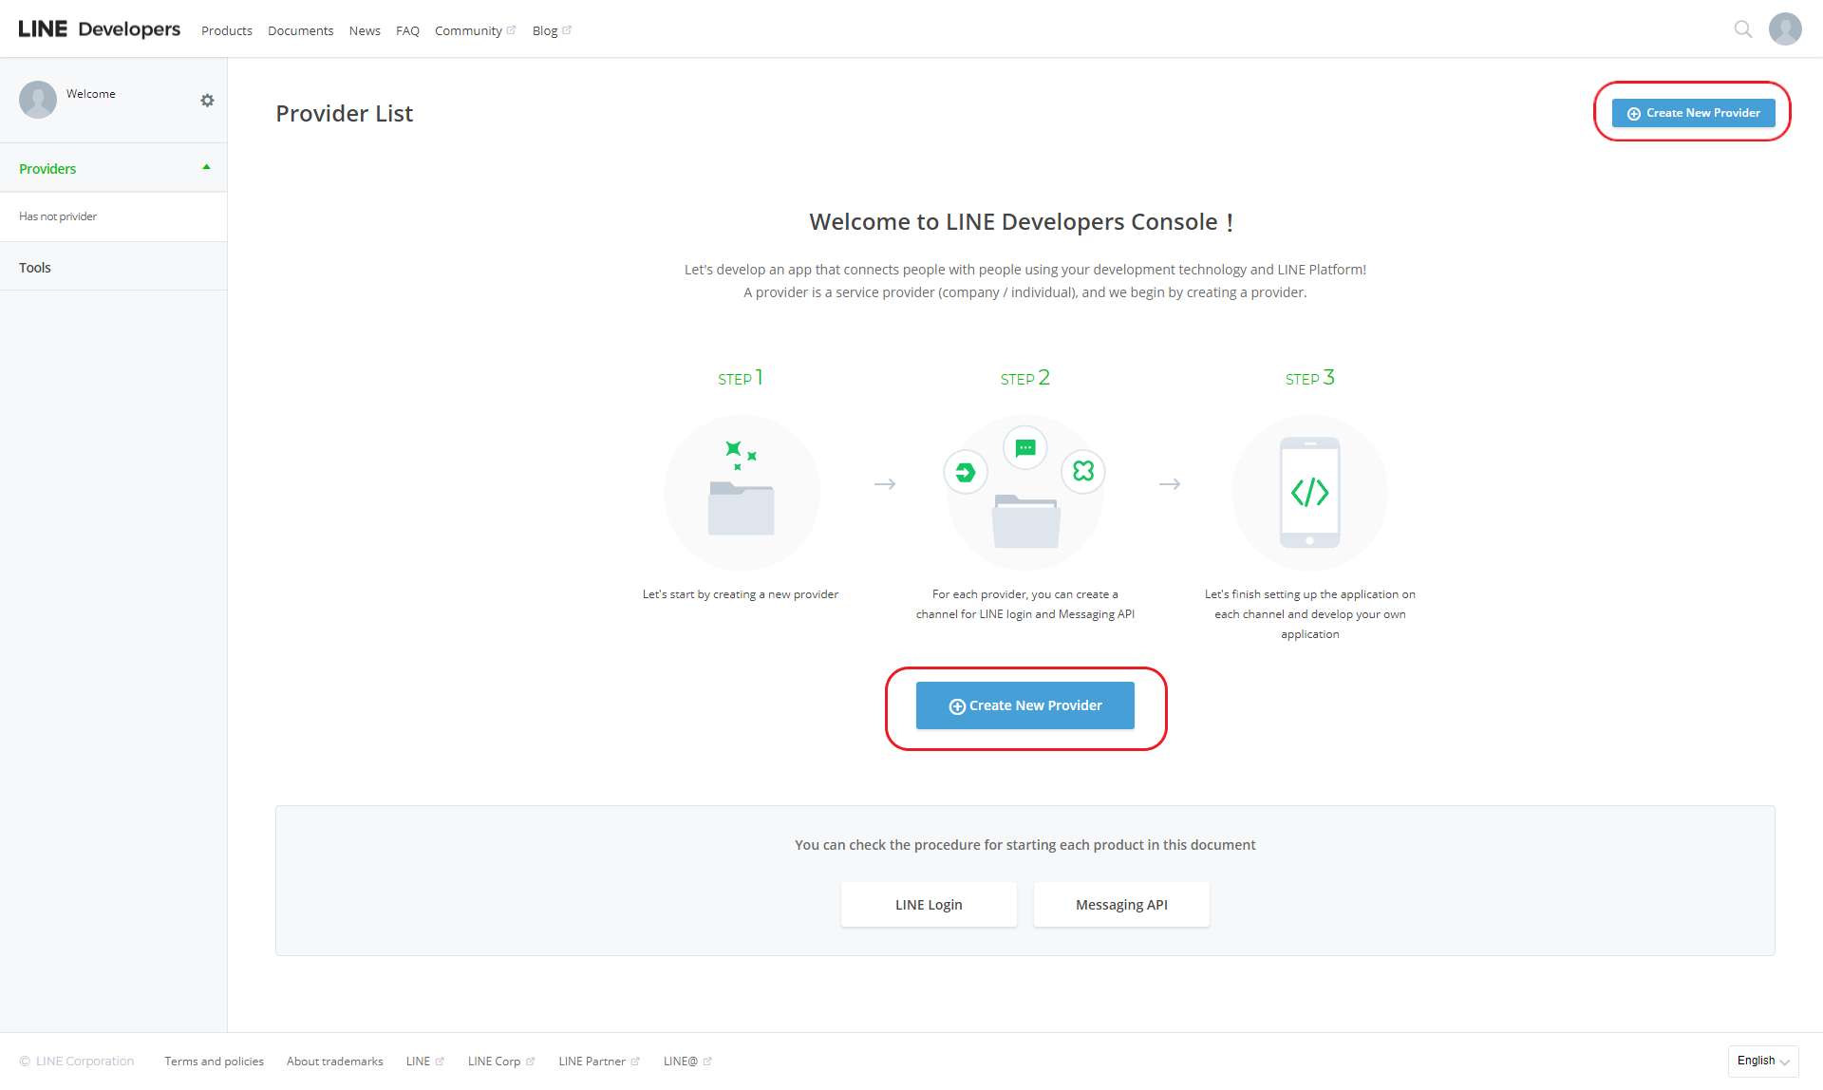
Task: Click central Create New Provider button
Action: 1025,705
